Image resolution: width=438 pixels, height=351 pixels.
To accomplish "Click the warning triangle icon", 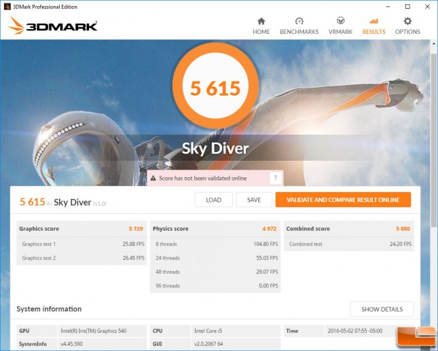I will (153, 178).
